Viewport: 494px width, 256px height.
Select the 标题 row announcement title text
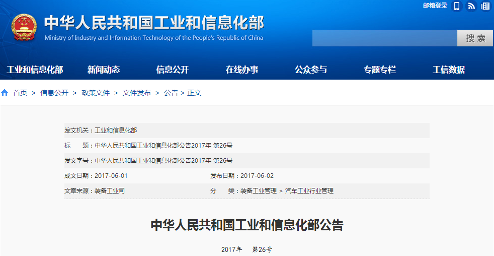[x=163, y=146]
